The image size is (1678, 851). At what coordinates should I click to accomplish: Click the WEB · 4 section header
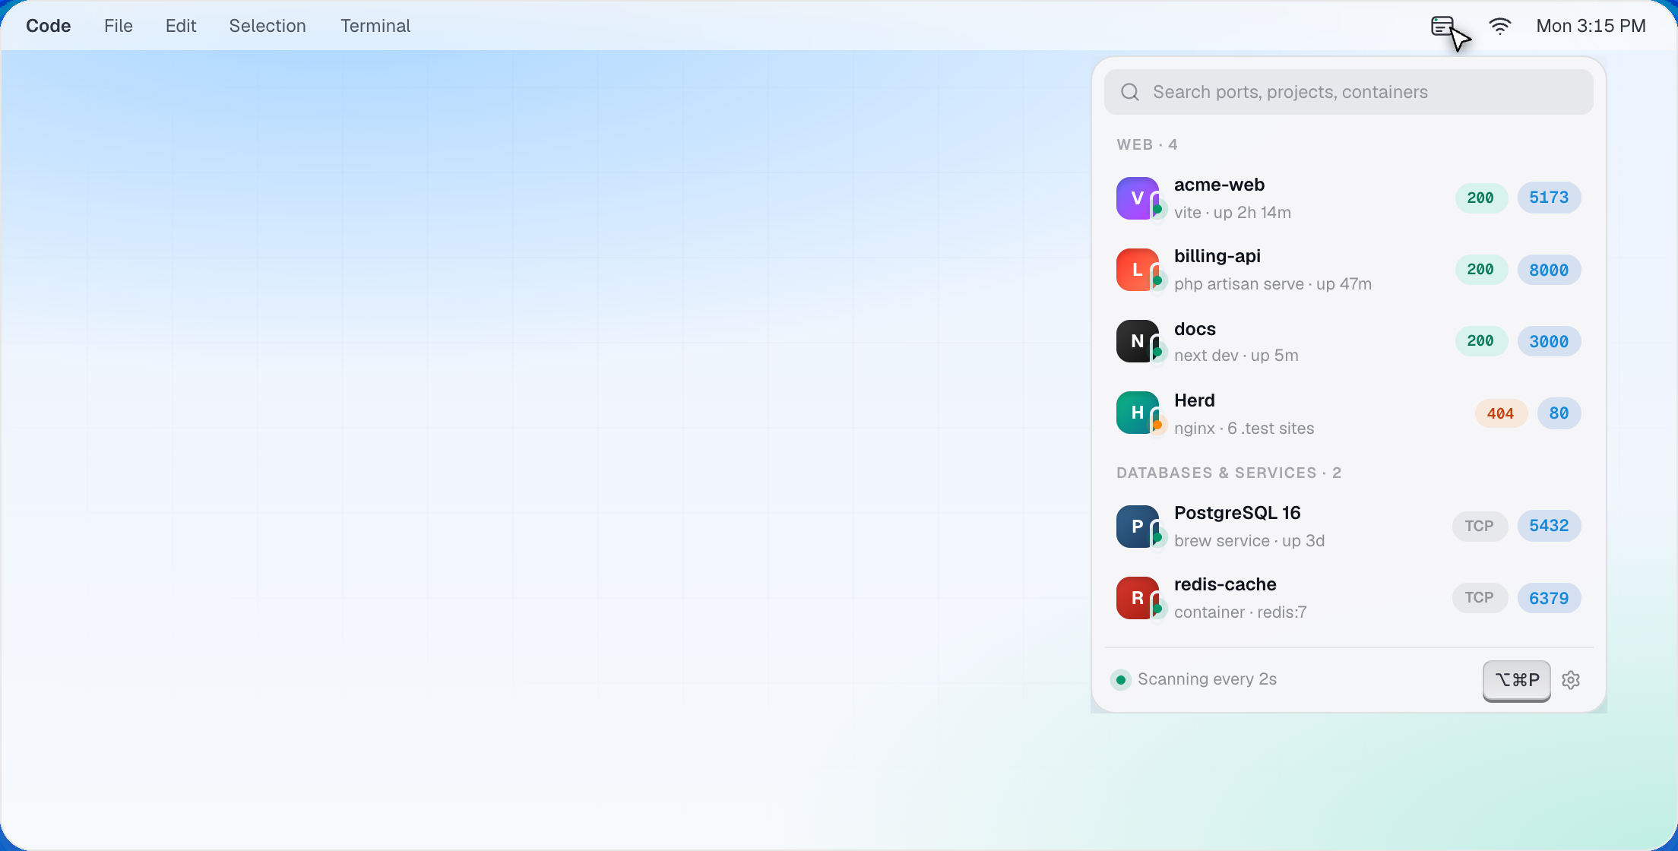click(x=1147, y=144)
